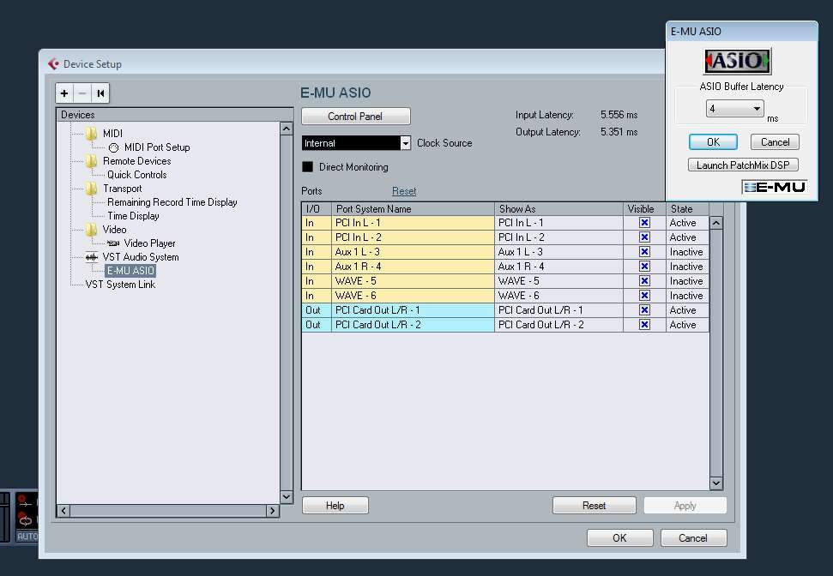Click the remove device minus icon
The image size is (833, 576).
(x=82, y=93)
